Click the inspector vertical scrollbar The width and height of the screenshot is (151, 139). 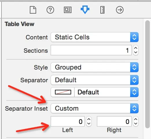[148, 74]
